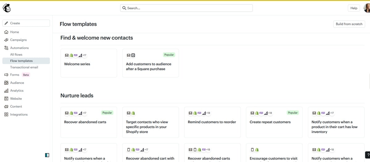The width and height of the screenshot is (370, 162).
Task: Click the Audience icon in sidebar
Action: click(6, 83)
